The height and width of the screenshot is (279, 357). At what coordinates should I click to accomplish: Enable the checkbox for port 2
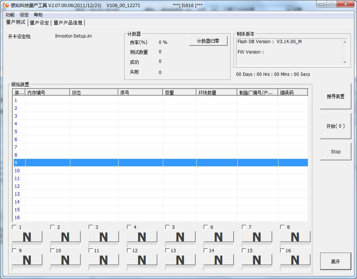point(52,227)
